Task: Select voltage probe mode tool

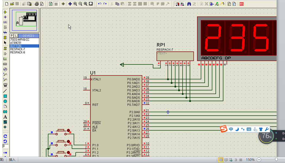Action: point(5,74)
